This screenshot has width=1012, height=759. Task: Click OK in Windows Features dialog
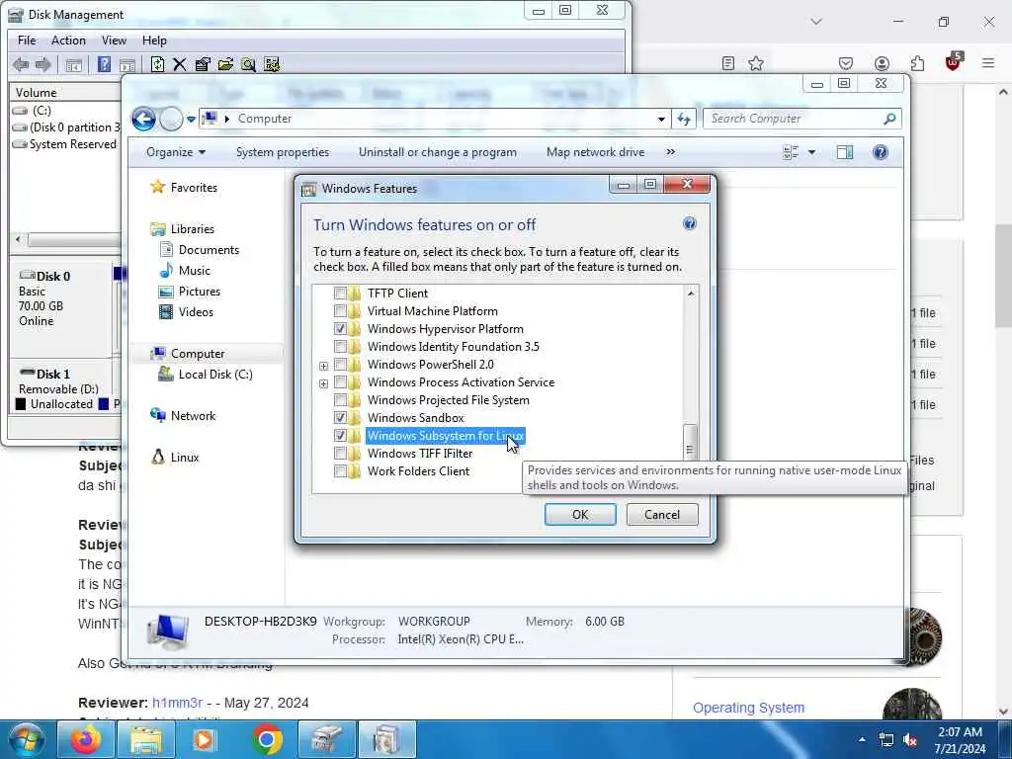(580, 514)
